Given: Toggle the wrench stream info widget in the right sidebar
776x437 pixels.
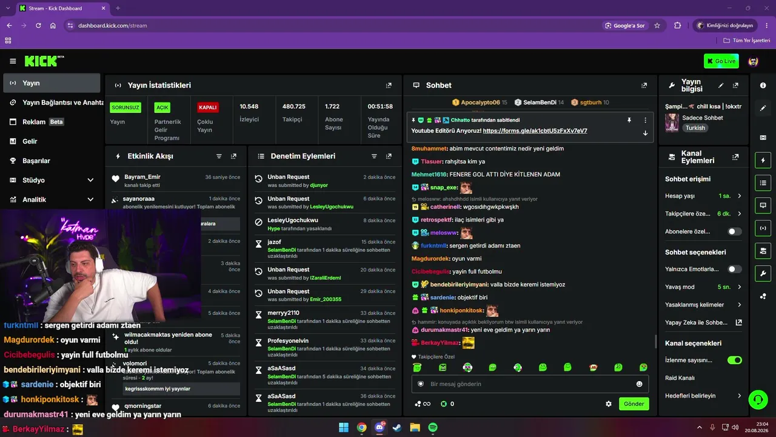Looking at the screenshot, I should (x=763, y=273).
